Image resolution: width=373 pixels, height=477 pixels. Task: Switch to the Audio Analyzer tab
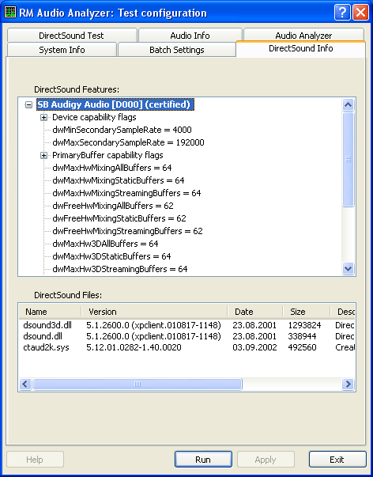click(x=303, y=35)
